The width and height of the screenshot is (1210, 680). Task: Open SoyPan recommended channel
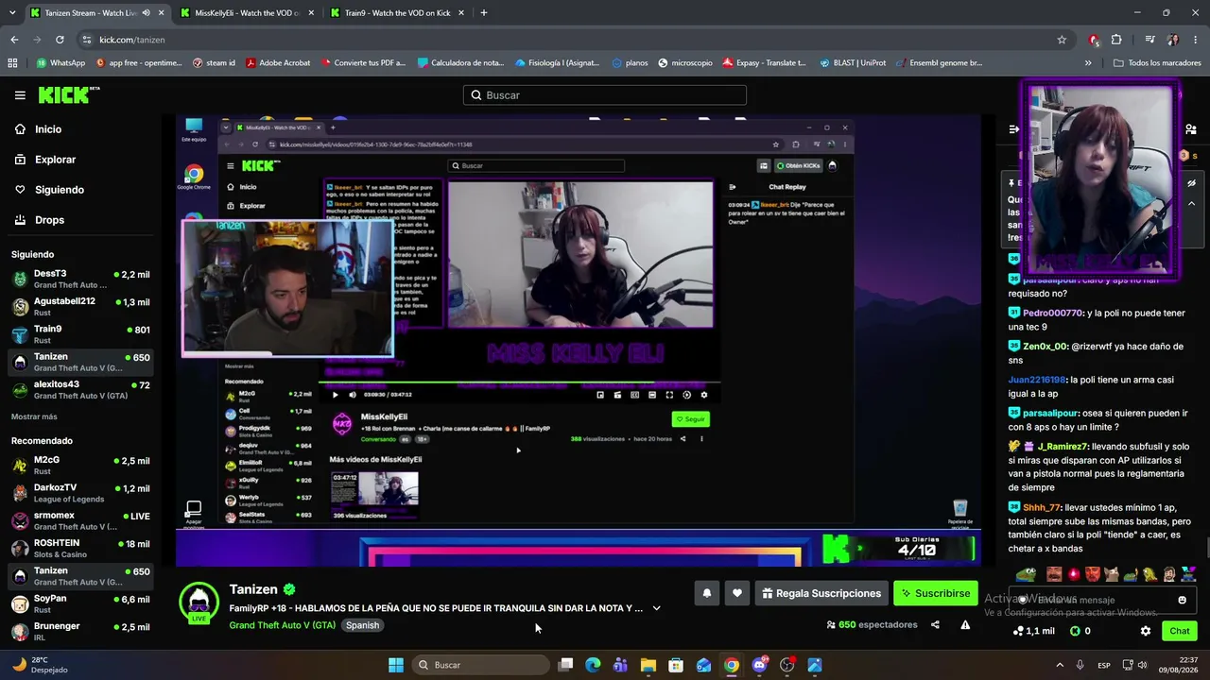click(x=81, y=603)
